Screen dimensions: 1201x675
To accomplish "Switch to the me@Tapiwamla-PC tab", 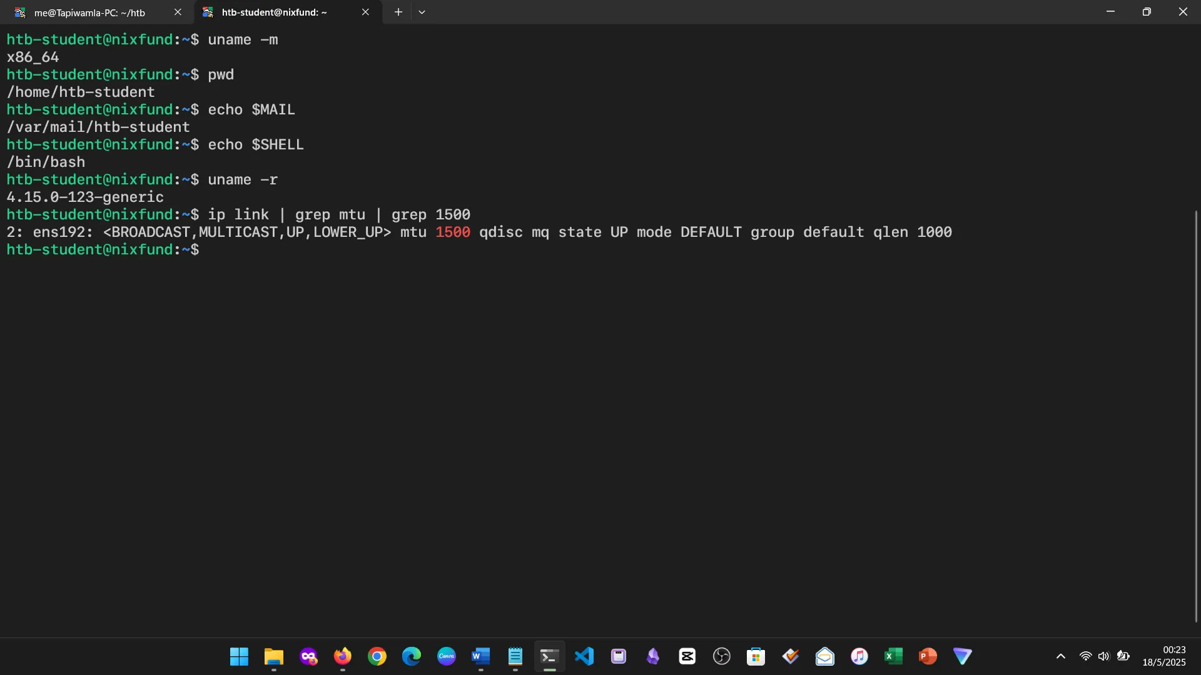I will [x=89, y=12].
